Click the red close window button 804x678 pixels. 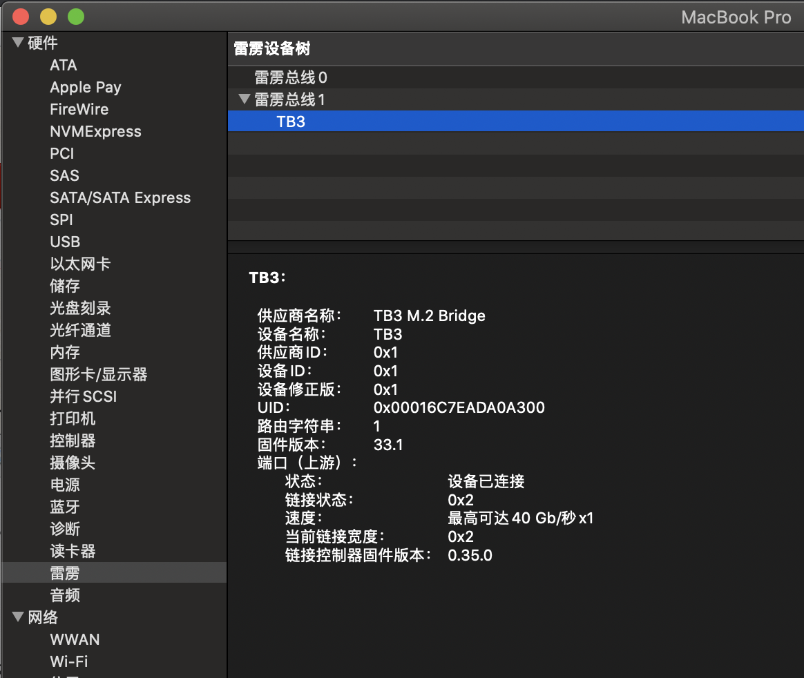(21, 17)
